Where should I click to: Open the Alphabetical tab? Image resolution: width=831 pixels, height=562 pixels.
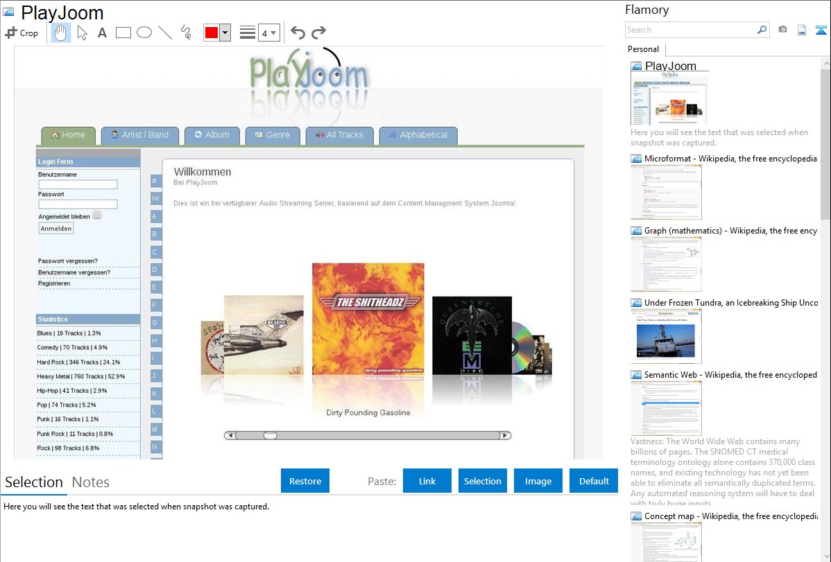(418, 135)
